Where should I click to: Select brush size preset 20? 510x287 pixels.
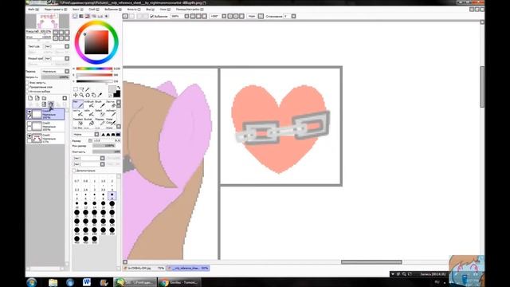pyautogui.click(x=112, y=205)
